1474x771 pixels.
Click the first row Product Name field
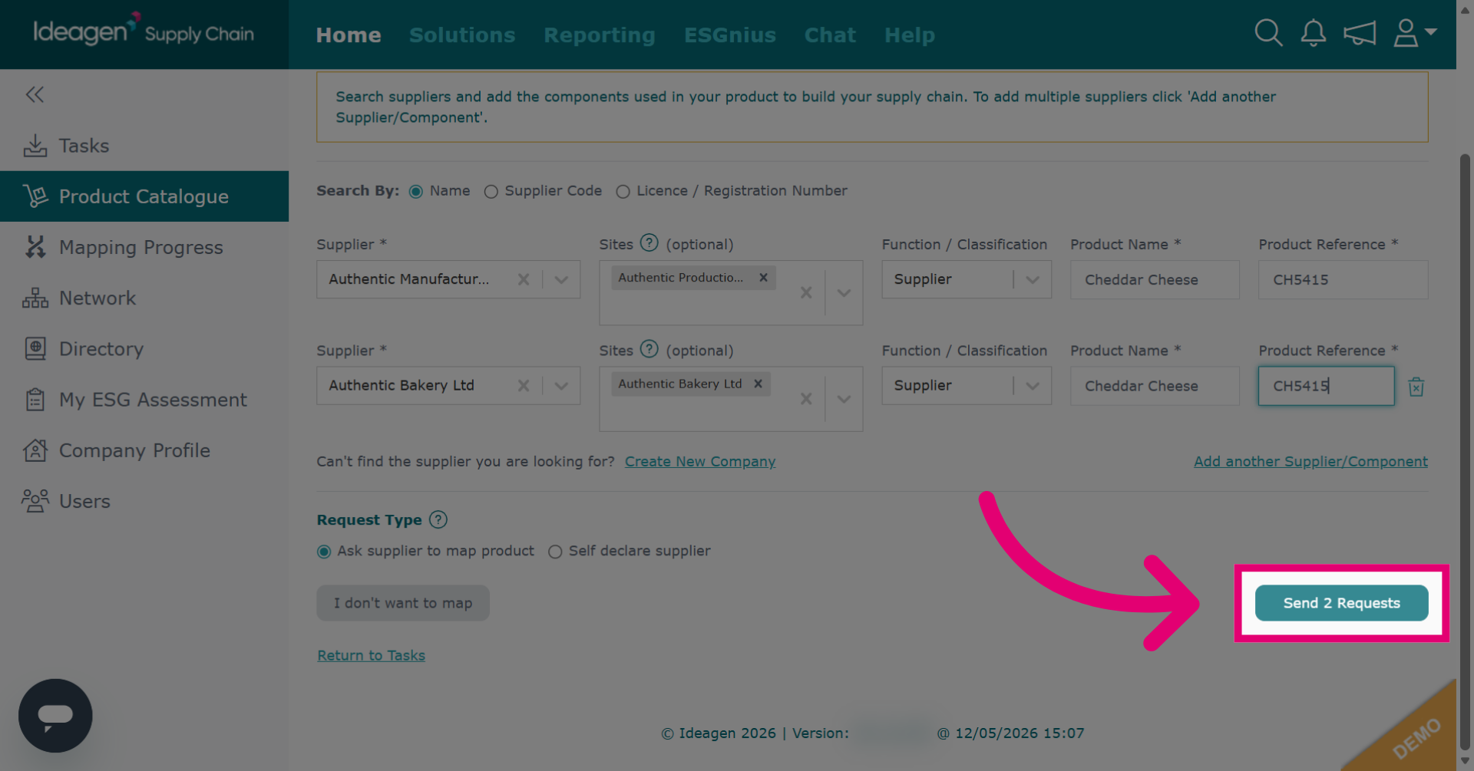click(x=1155, y=279)
